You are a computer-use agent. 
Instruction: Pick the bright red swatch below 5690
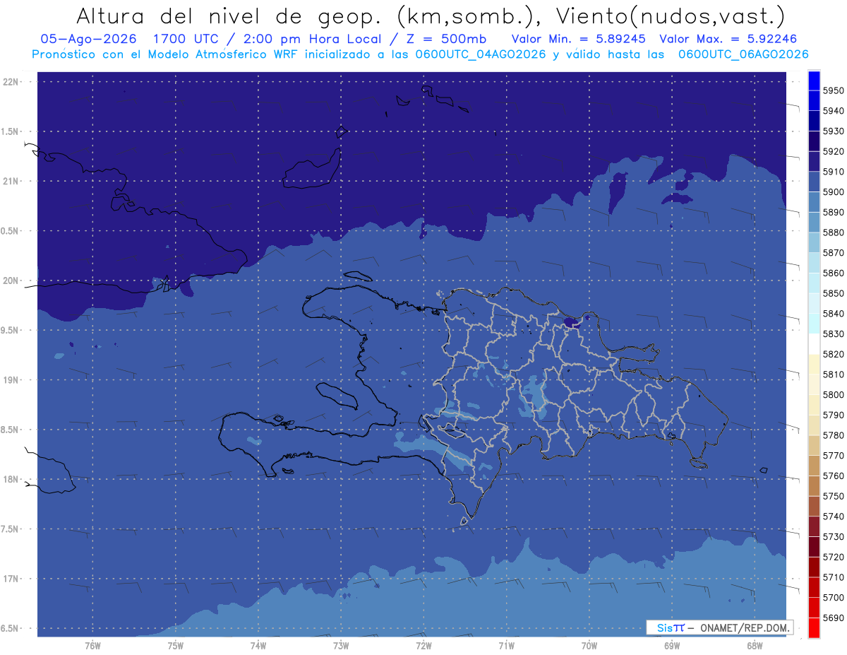814,627
